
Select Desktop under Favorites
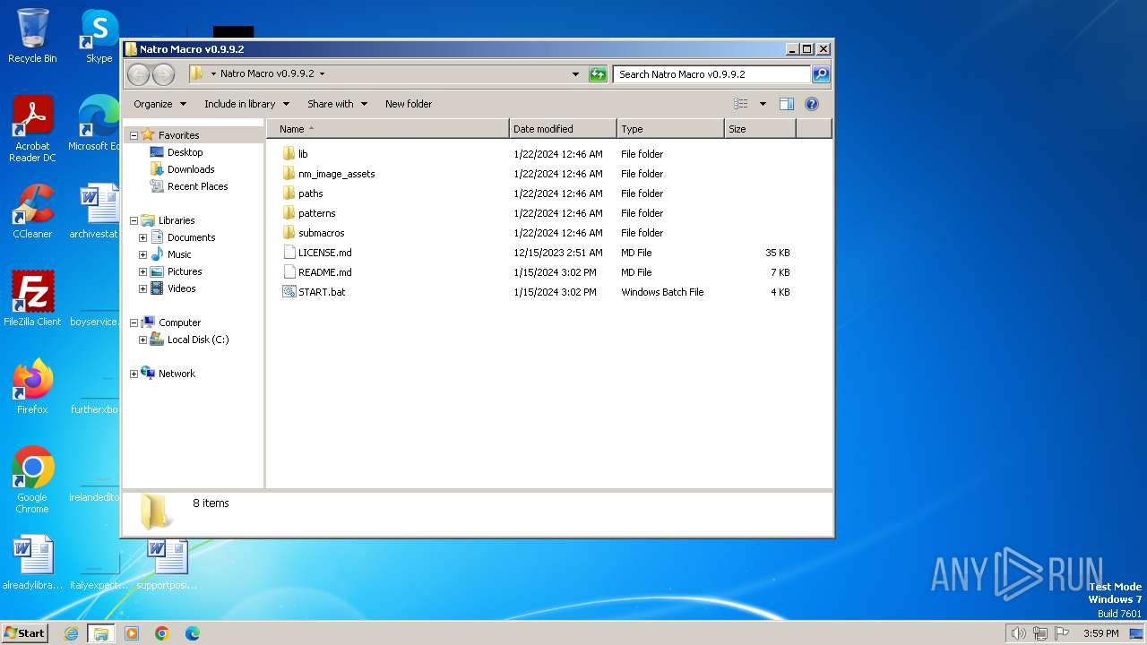[185, 152]
